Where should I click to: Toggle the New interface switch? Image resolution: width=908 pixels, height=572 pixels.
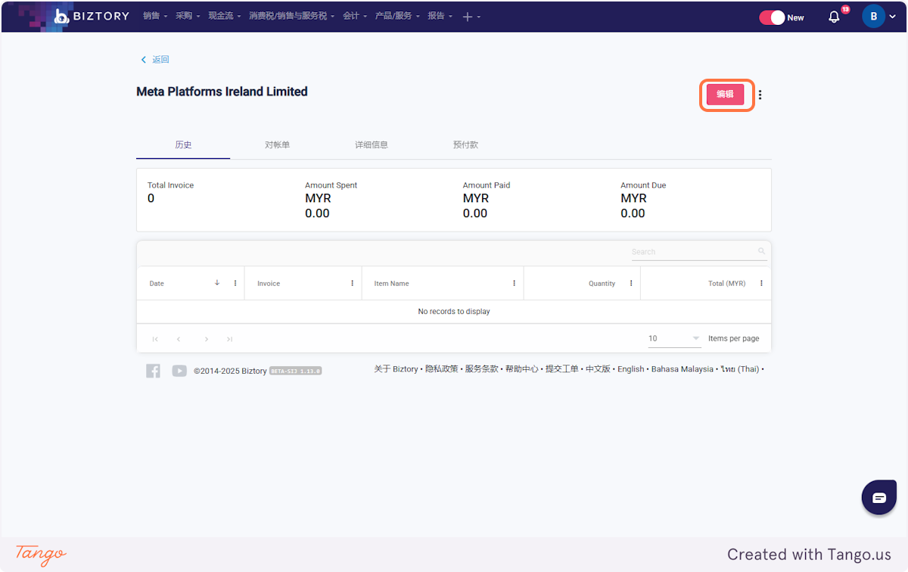(x=773, y=17)
